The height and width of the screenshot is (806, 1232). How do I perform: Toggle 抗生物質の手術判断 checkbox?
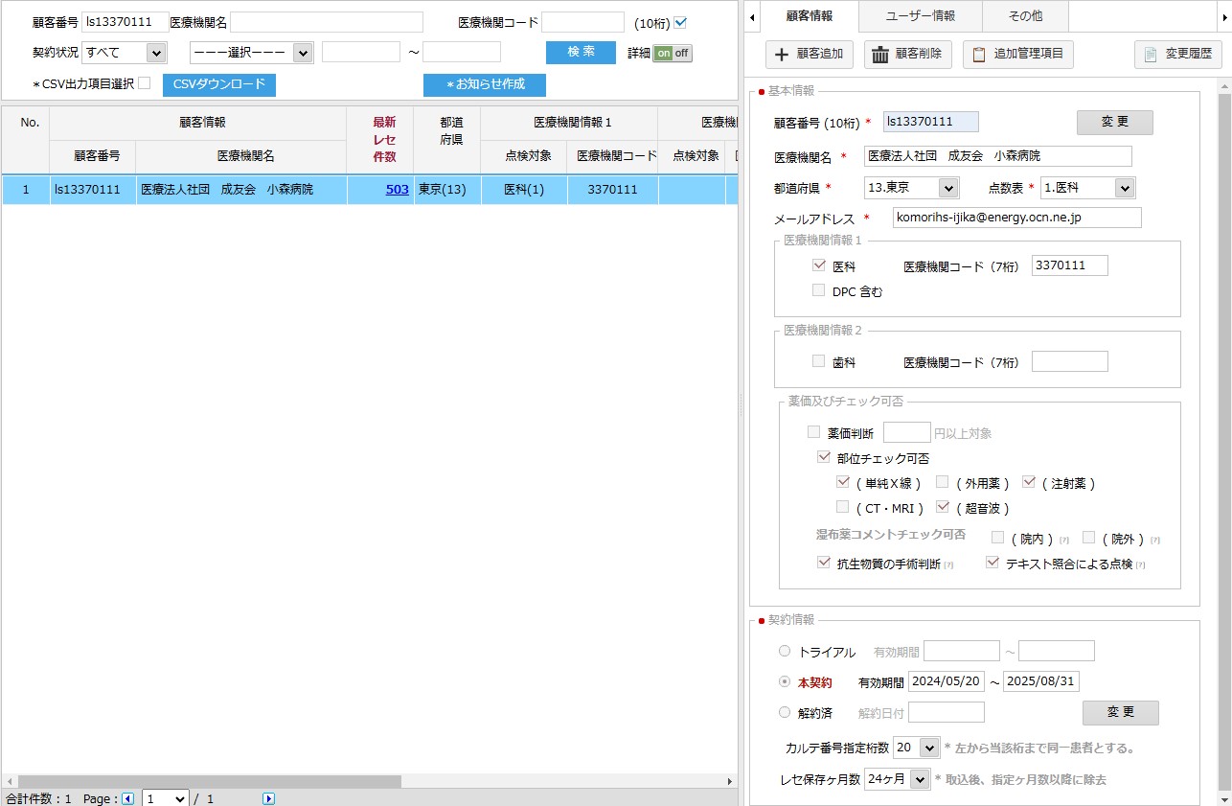[x=823, y=563]
